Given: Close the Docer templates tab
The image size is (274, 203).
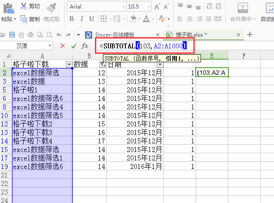Looking at the screenshot, I should tap(158, 35).
